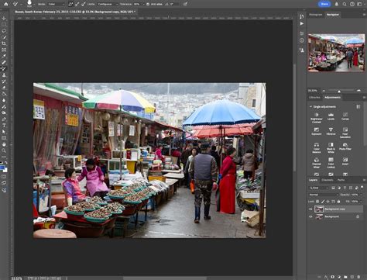367x280 pixels.
Task: Add an Exposure adjustment
Action: (x=317, y=131)
